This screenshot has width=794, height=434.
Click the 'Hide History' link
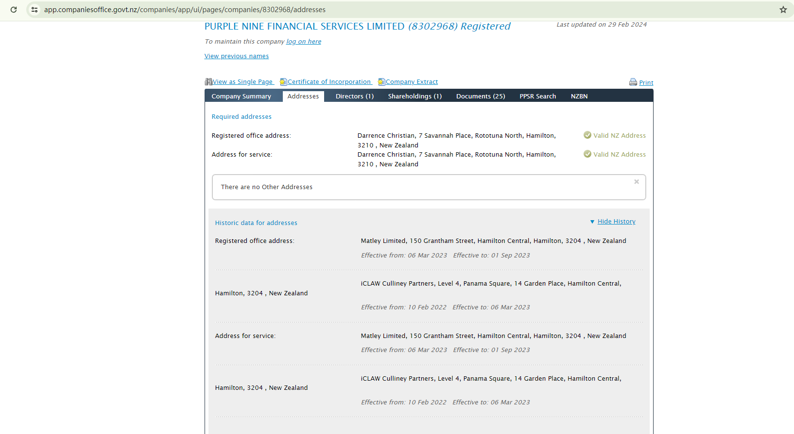[x=617, y=222]
